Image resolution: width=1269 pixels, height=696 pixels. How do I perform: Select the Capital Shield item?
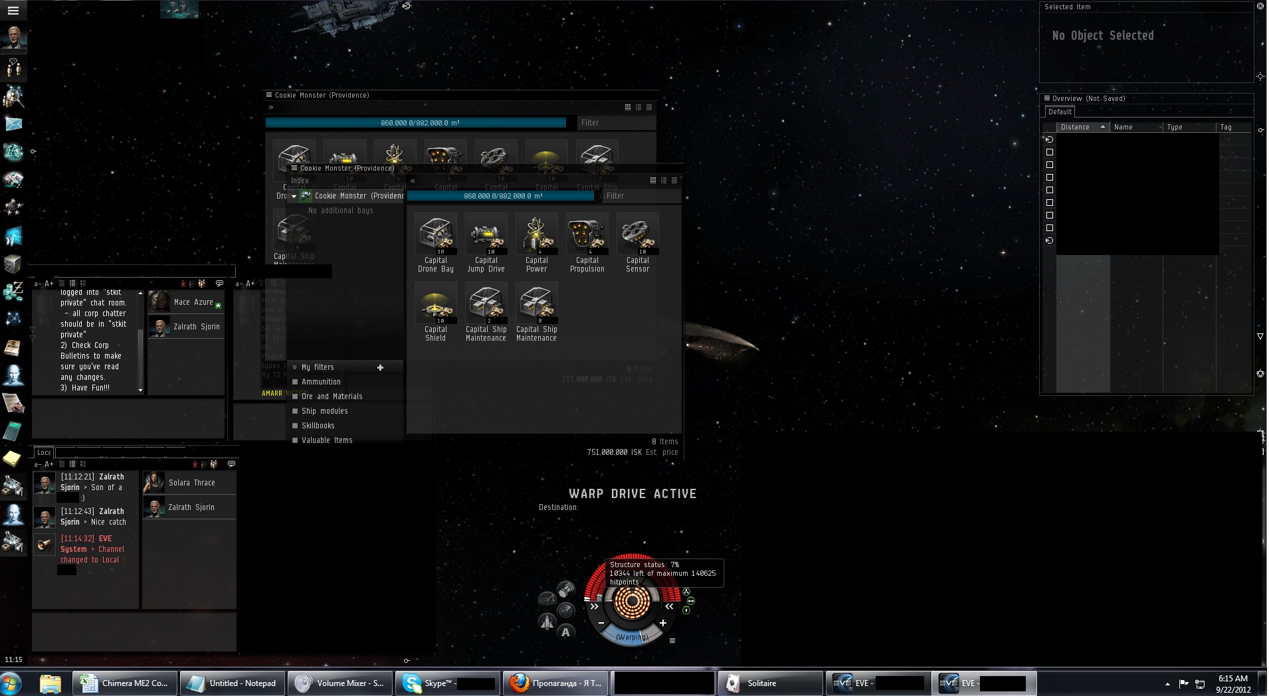click(x=436, y=312)
